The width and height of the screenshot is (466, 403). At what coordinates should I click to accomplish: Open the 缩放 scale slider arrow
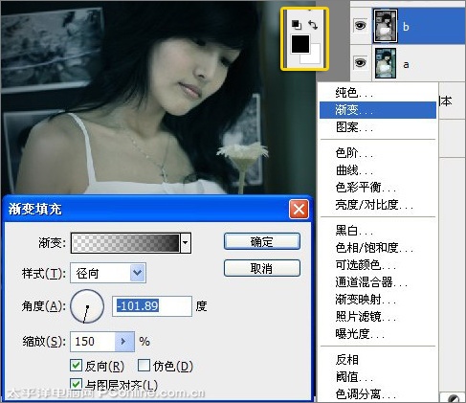point(124,342)
